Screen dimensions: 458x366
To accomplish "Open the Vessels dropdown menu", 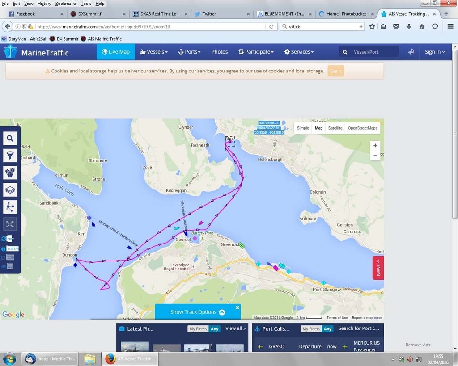I will pos(154,52).
